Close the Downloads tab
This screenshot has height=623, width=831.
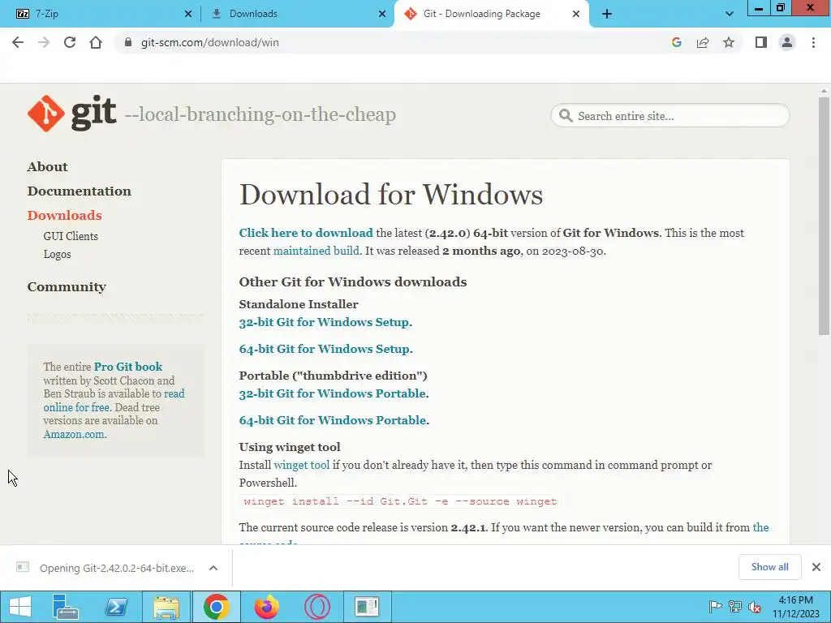382,14
